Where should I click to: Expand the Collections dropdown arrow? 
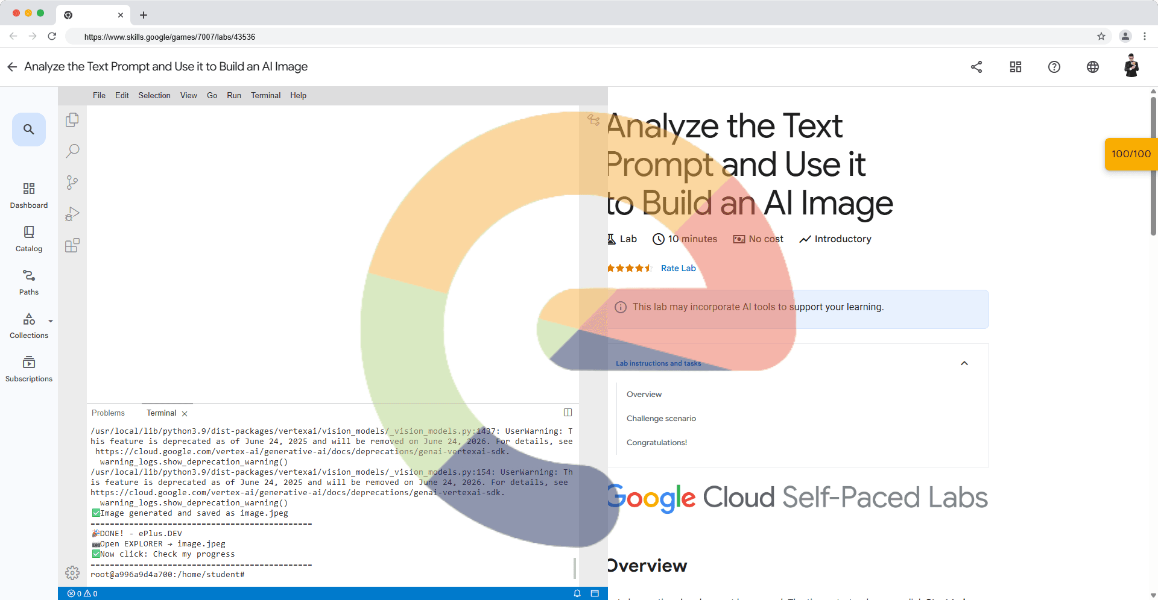coord(51,321)
